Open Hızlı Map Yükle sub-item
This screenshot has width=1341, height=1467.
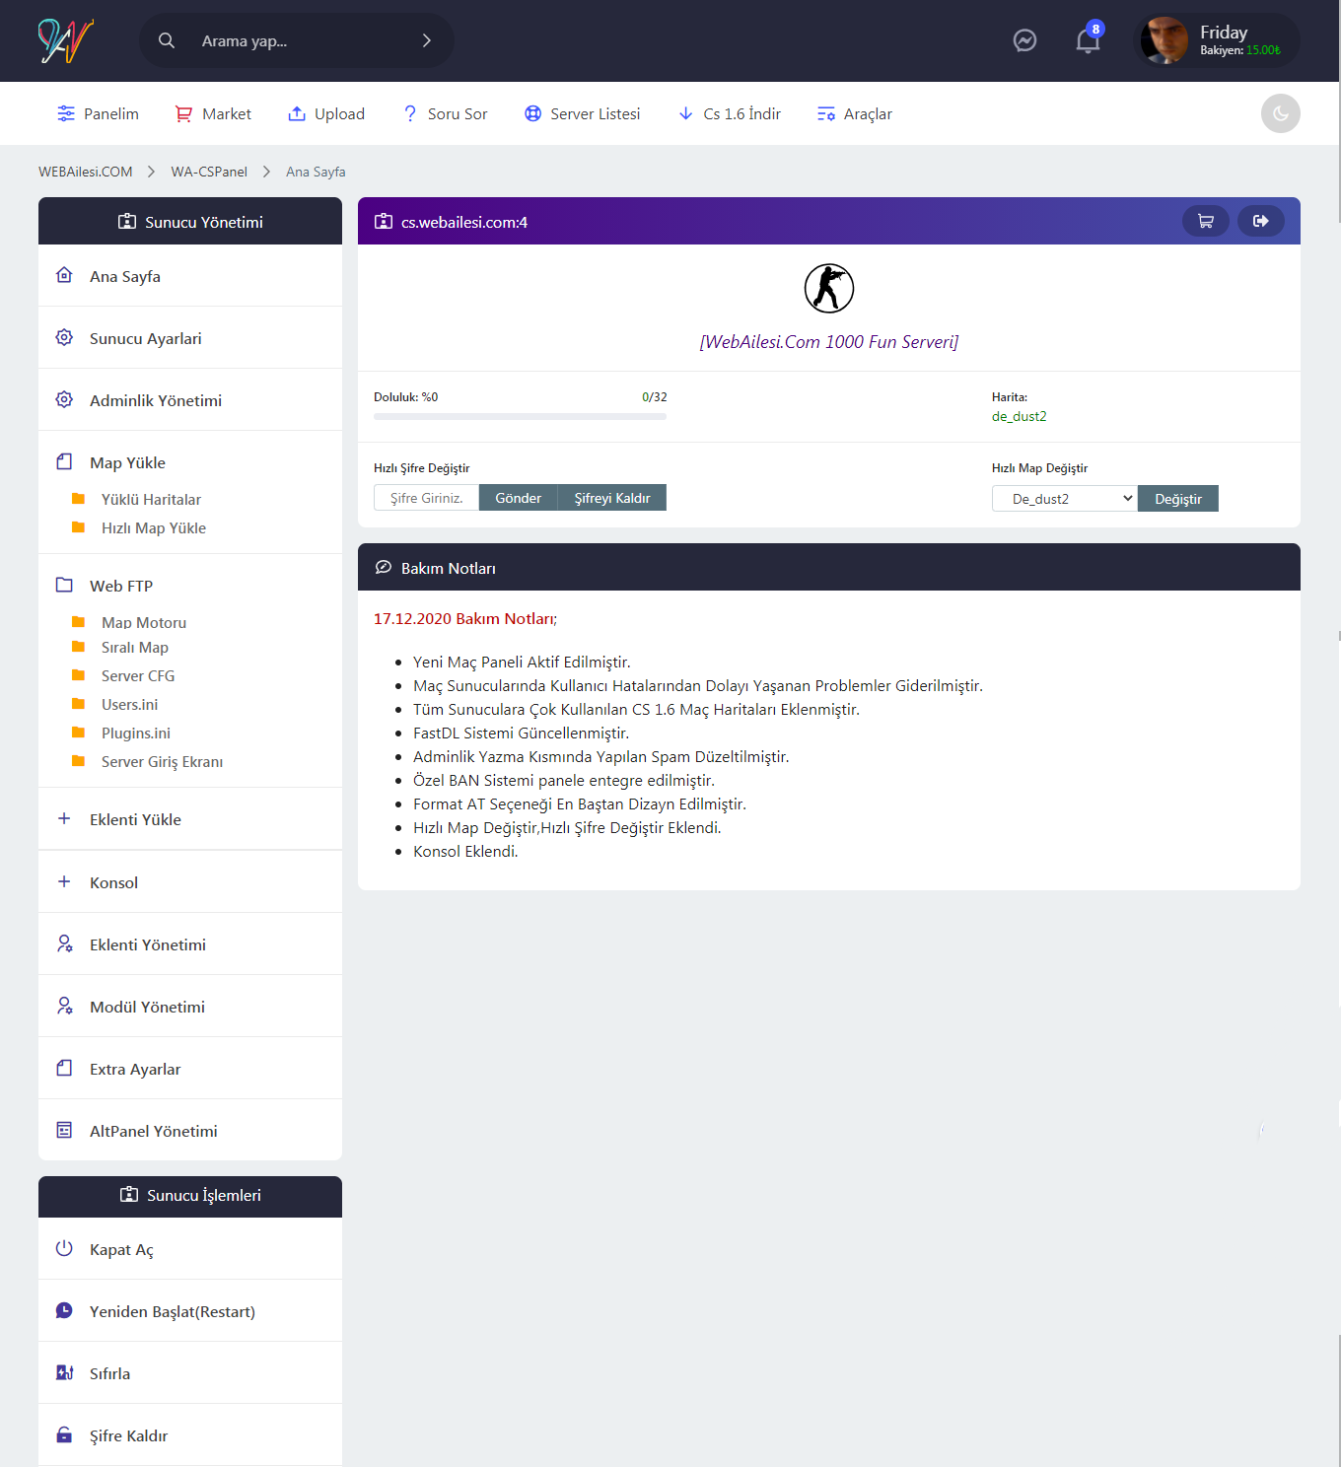(154, 527)
